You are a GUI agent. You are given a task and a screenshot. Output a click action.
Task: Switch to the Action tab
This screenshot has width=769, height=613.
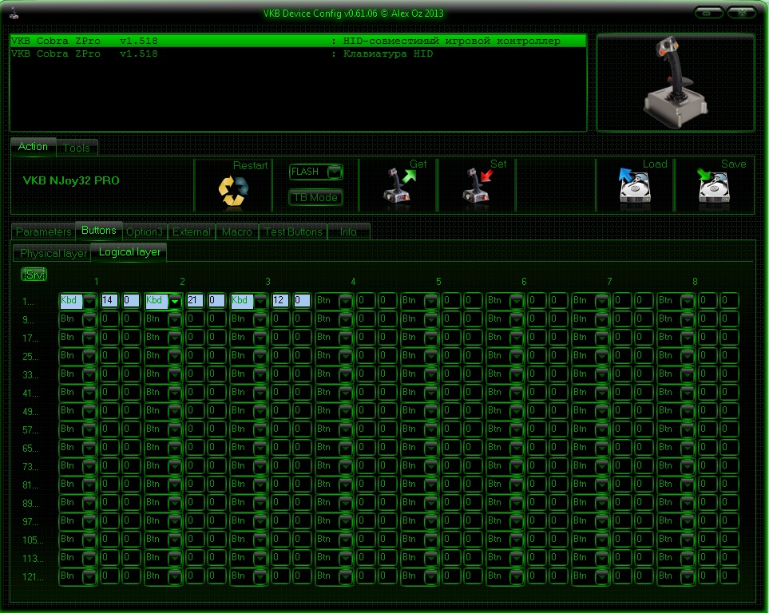click(33, 147)
